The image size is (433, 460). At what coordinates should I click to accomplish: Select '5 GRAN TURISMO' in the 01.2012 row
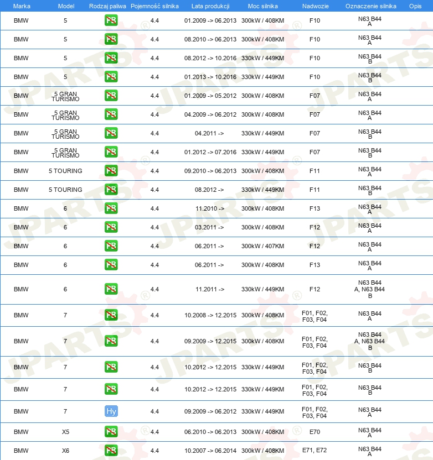click(65, 153)
